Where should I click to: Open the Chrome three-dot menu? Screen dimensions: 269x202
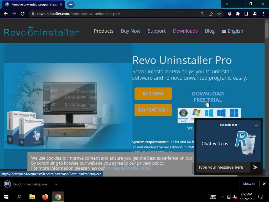click(x=263, y=14)
